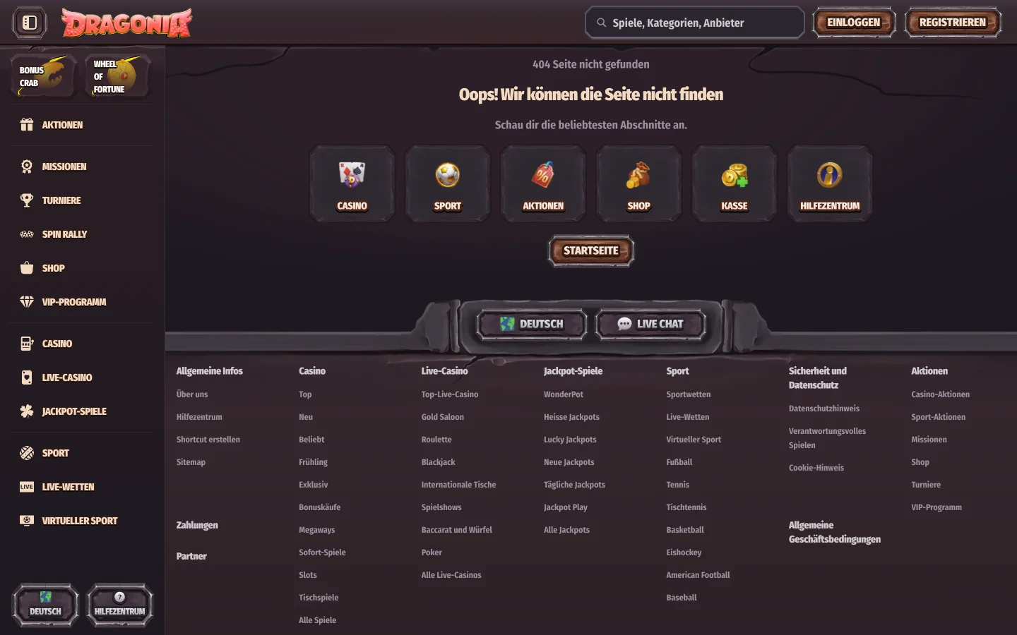Open the Hilfezentrum info tile
Image resolution: width=1017 pixels, height=635 pixels.
tap(830, 184)
